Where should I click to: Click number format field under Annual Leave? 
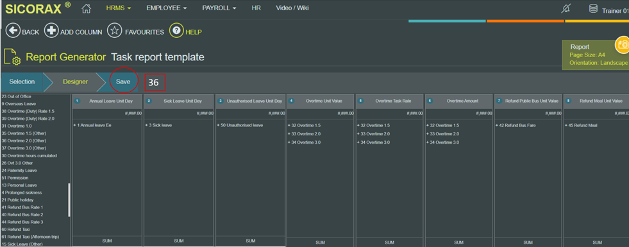point(108,114)
